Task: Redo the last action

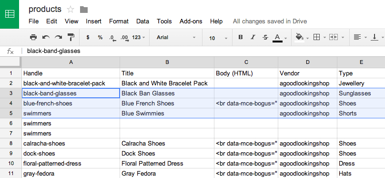Action: [x=58, y=37]
